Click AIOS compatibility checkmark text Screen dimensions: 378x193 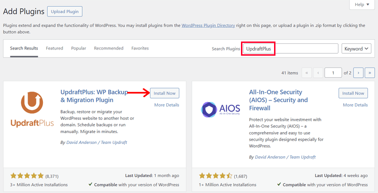coord(323,185)
